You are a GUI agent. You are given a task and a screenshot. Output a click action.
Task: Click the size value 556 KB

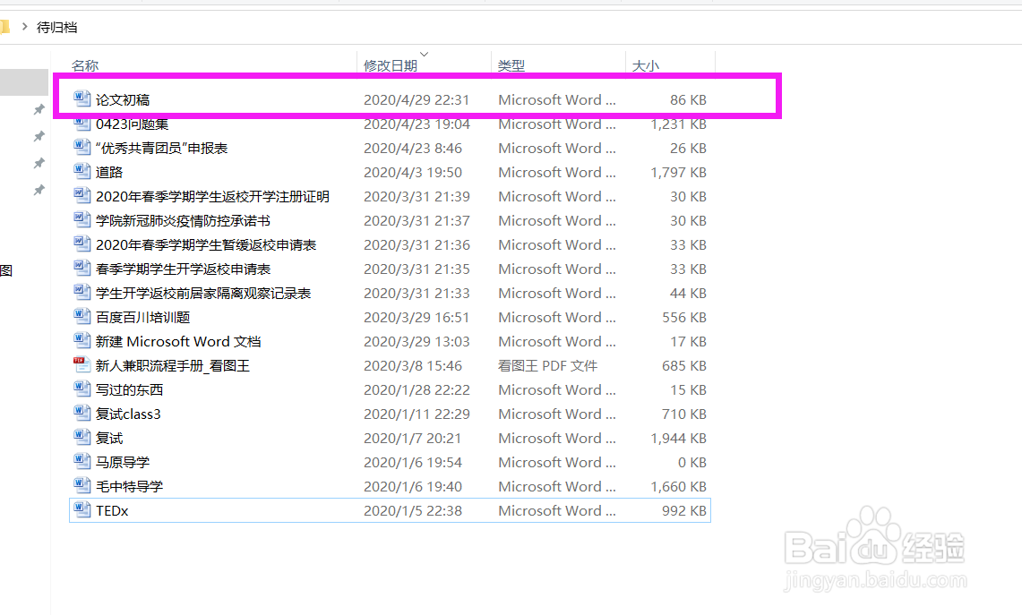tap(683, 317)
